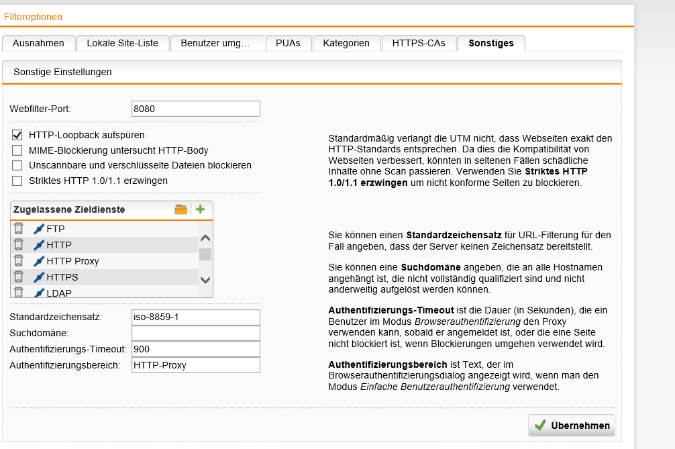Focus the Suchdomäne text field
This screenshot has height=449, width=675.
coord(195,333)
